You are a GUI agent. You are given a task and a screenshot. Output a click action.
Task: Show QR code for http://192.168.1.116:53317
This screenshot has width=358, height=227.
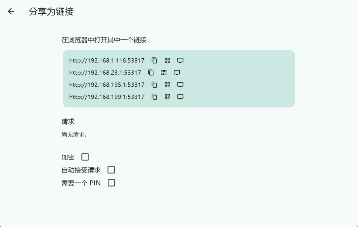coord(167,60)
